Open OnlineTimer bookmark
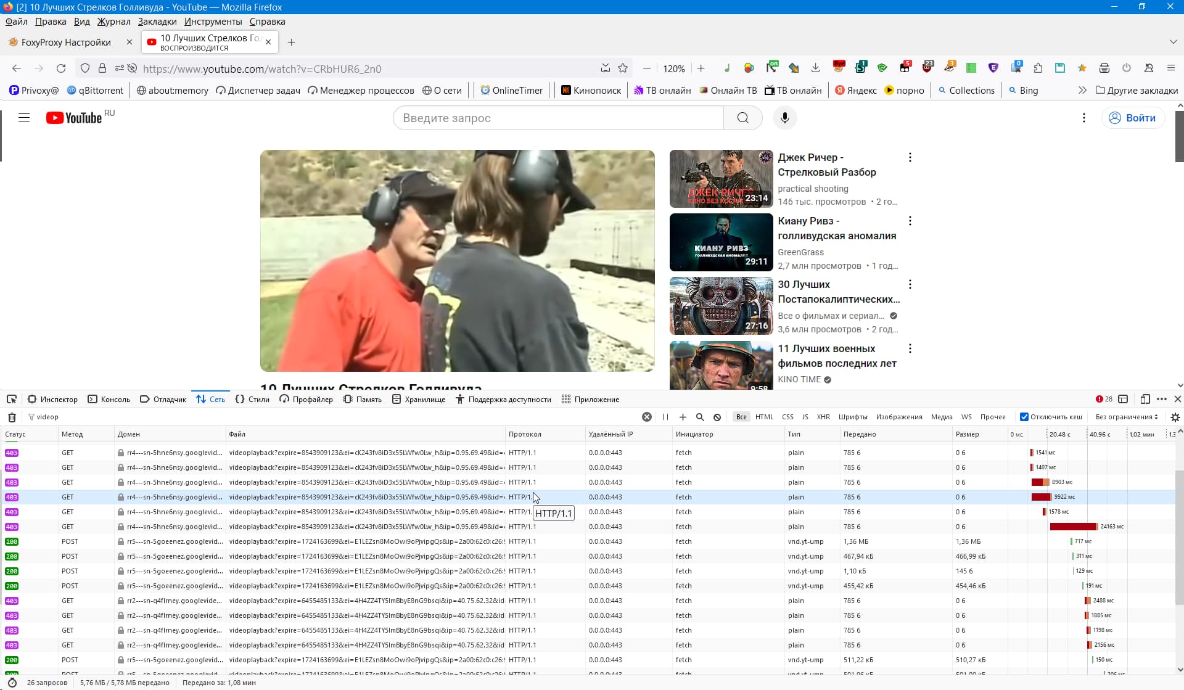The height and width of the screenshot is (690, 1184). tap(511, 90)
